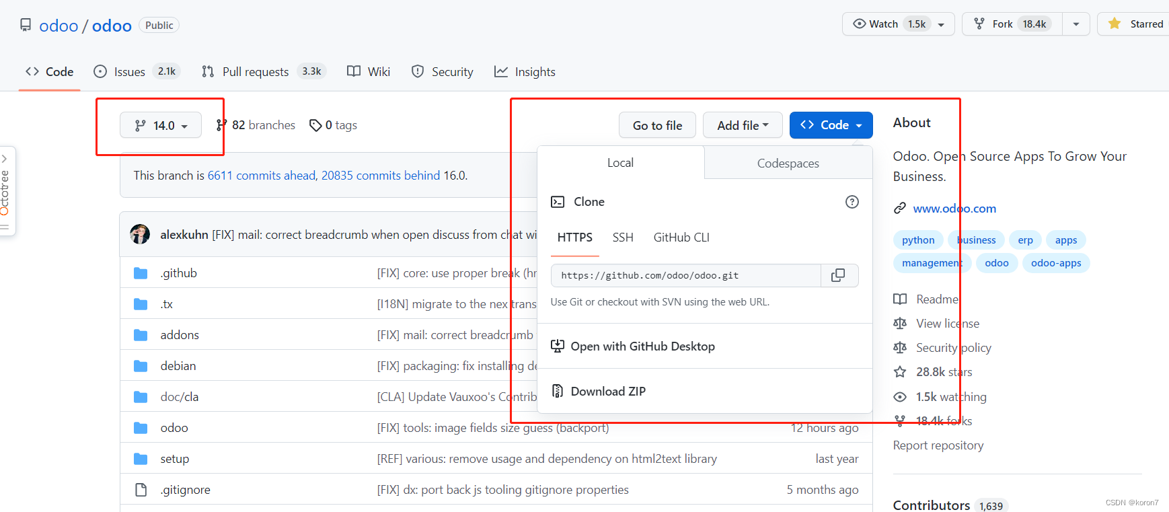Open the 14.0 branch selector dropdown
The height and width of the screenshot is (512, 1169).
click(x=161, y=125)
